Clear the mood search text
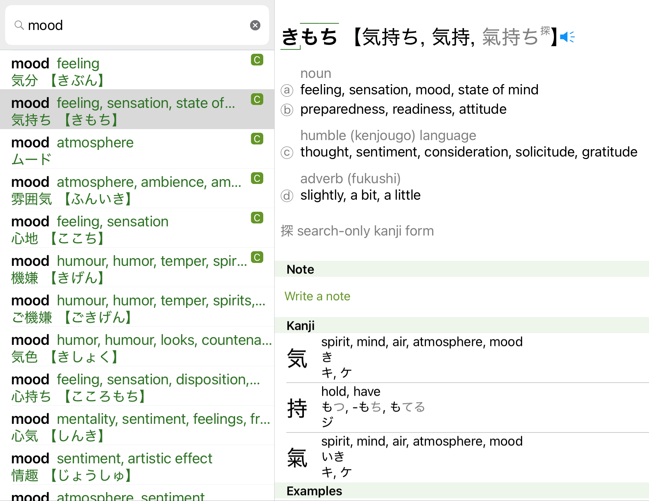649x501 pixels. [255, 25]
